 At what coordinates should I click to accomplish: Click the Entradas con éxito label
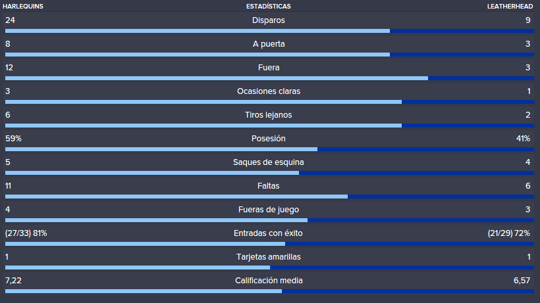pyautogui.click(x=268, y=233)
